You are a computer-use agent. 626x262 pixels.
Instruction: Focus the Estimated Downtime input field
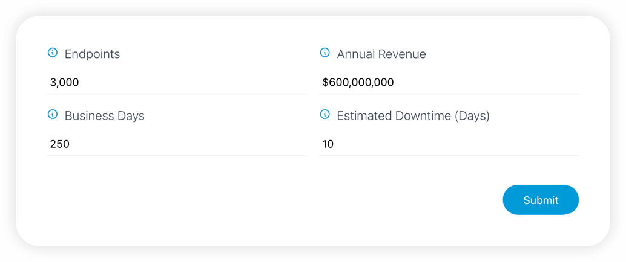pos(449,144)
